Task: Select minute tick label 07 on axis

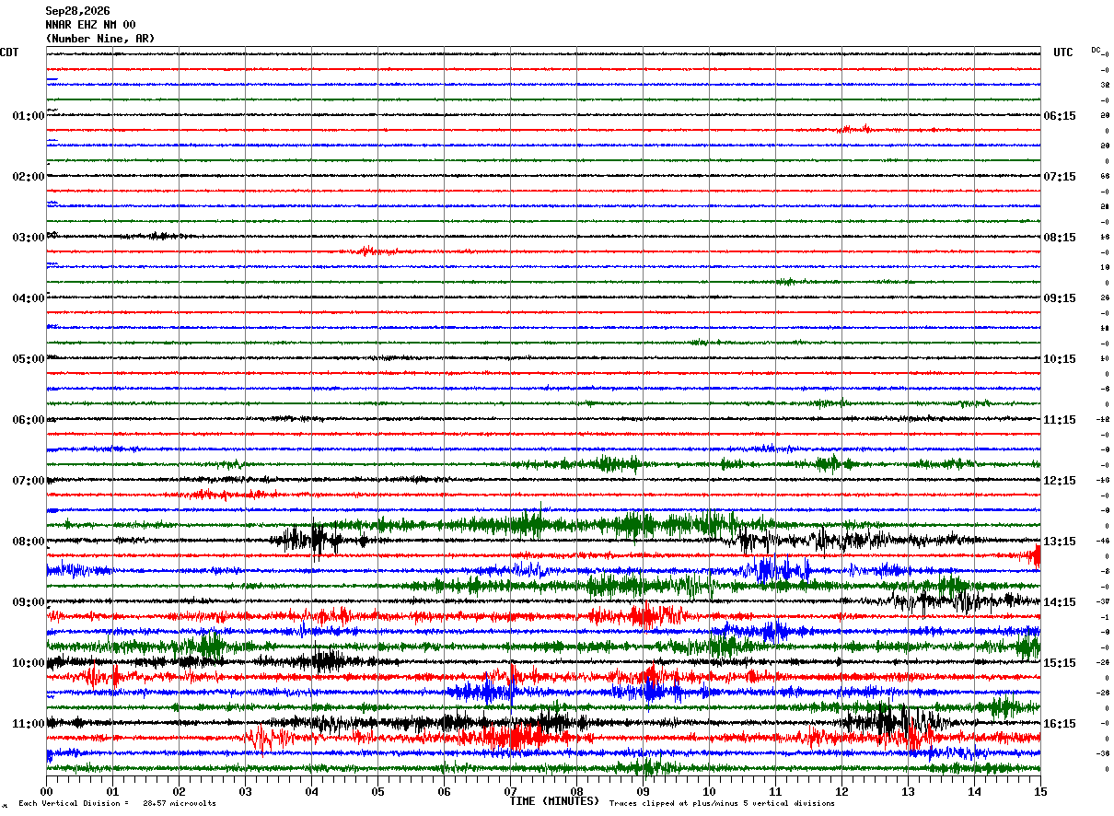Action: pyautogui.click(x=510, y=791)
